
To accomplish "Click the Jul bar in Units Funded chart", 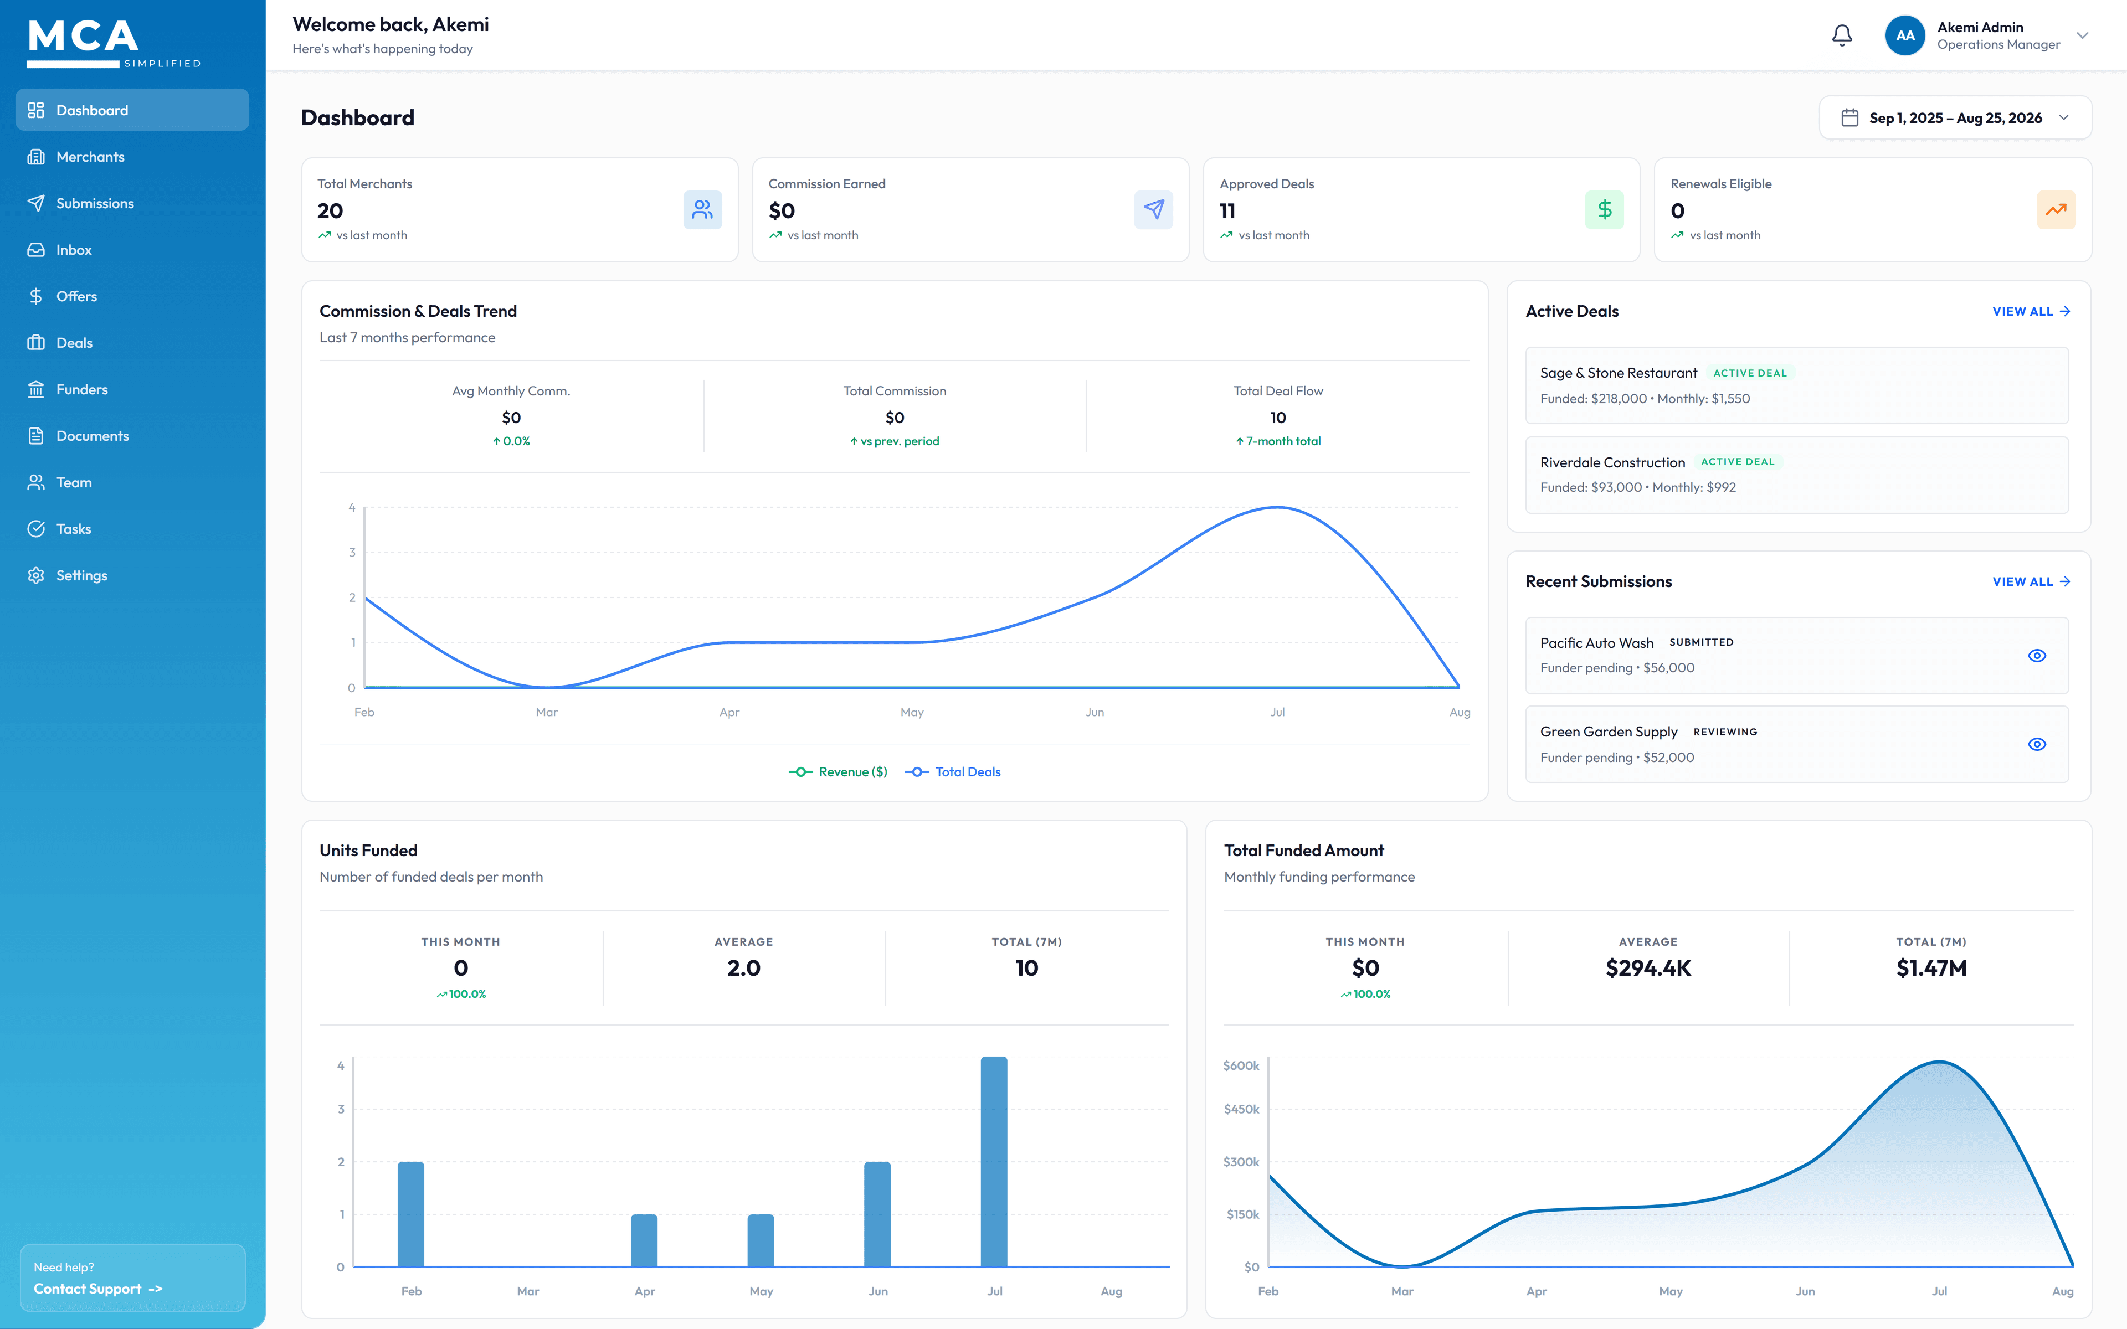I will click(x=994, y=1161).
